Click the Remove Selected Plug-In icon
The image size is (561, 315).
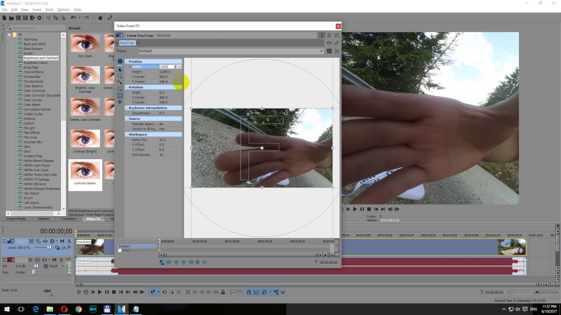(x=337, y=43)
